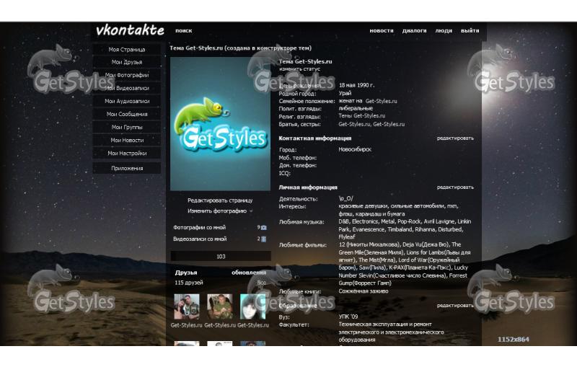Open люди in top bar

tap(444, 31)
